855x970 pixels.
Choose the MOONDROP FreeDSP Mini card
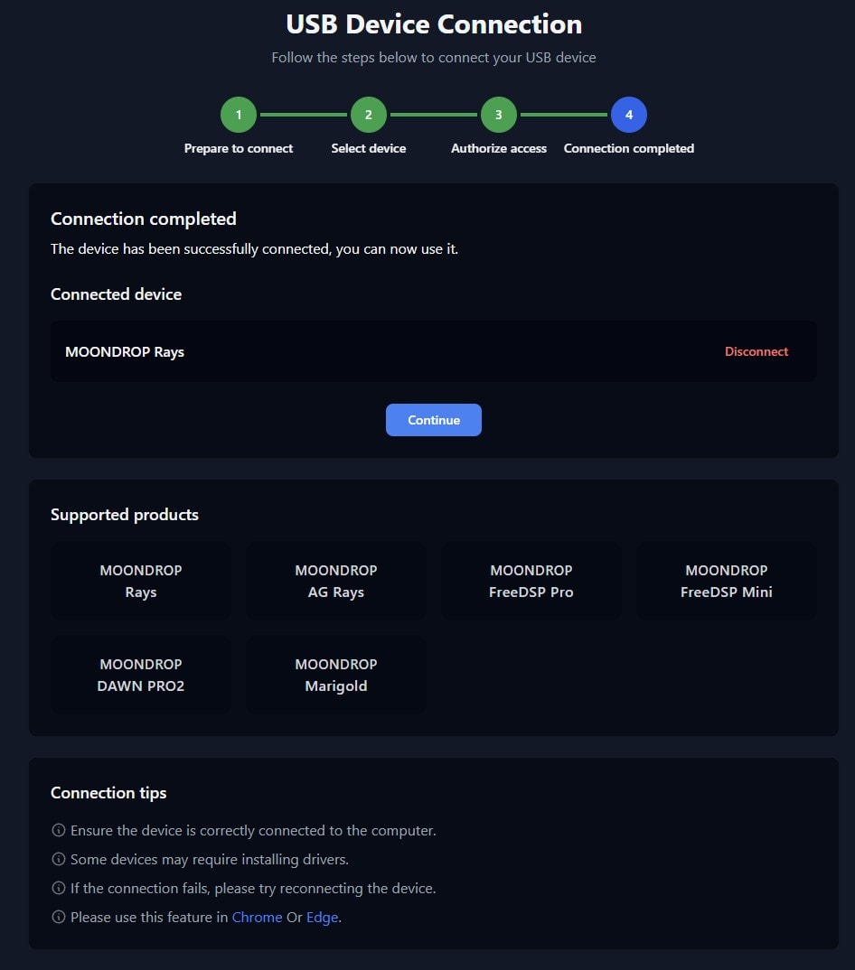[x=727, y=581]
